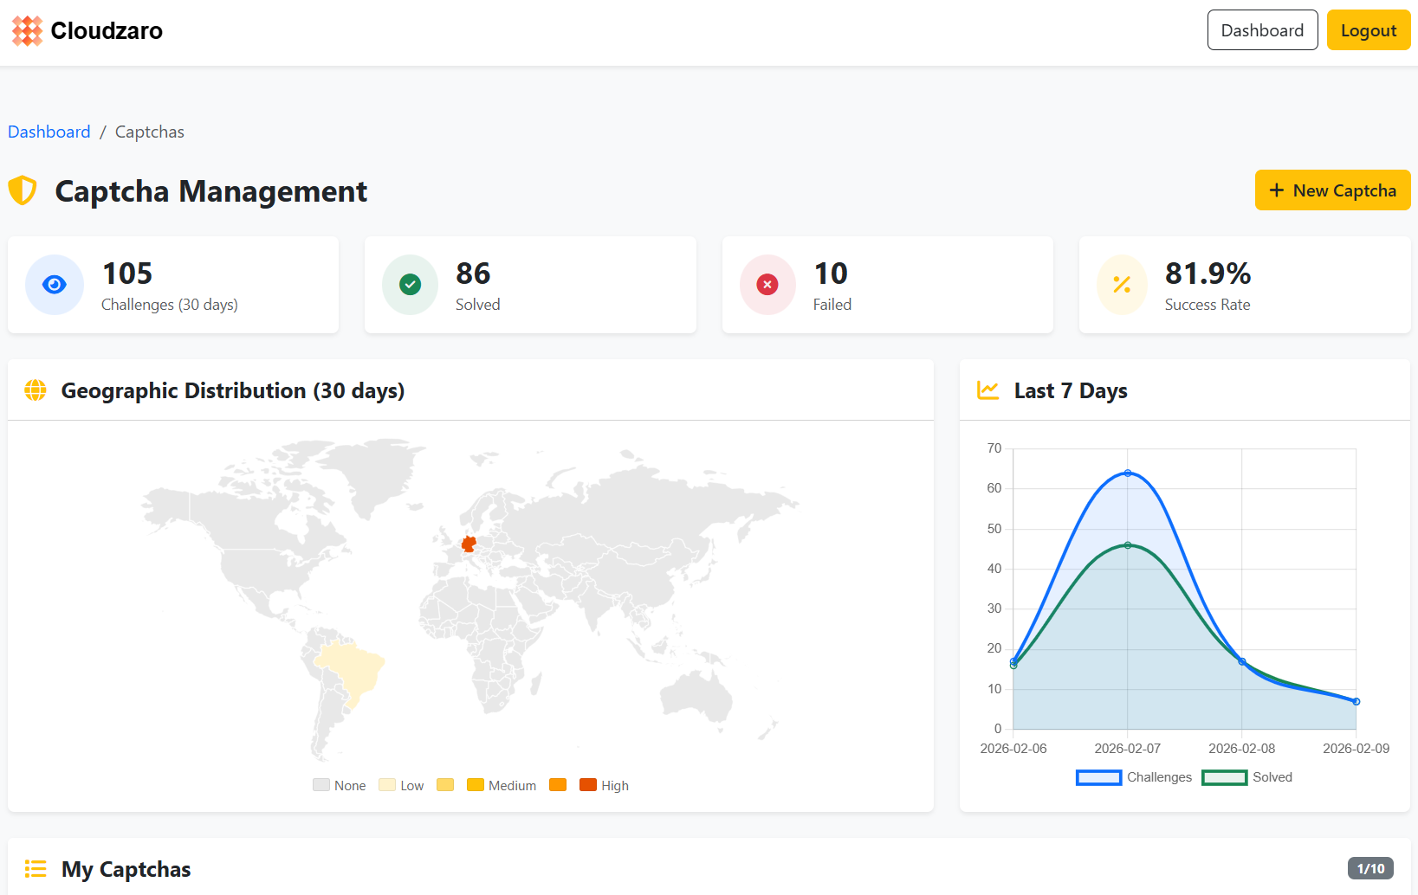Screen dimensions: 1418x895
Task: Click the None legend color swatch
Action: (321, 785)
